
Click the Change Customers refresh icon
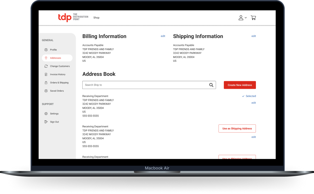coord(46,66)
